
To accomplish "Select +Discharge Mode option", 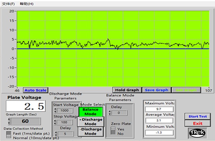I will pos(90,122).
